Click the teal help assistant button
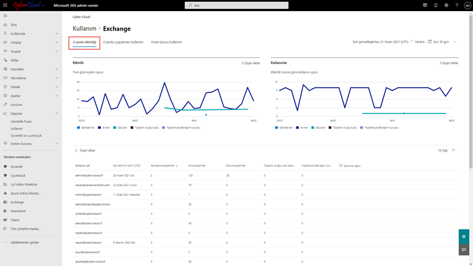The height and width of the screenshot is (266, 473). click(x=464, y=237)
